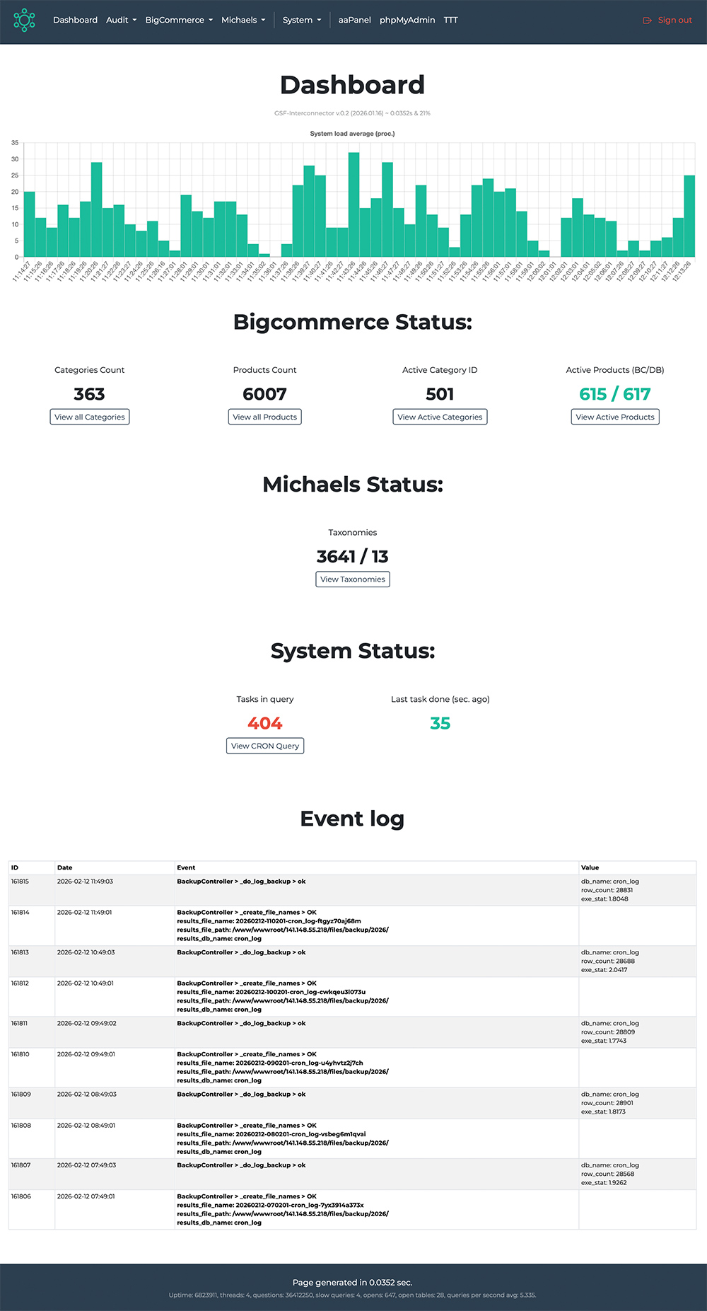Screen dimensions: 707x1311
Task: Click date 2026-02-12 09:49:02
Action: pyautogui.click(x=87, y=1023)
